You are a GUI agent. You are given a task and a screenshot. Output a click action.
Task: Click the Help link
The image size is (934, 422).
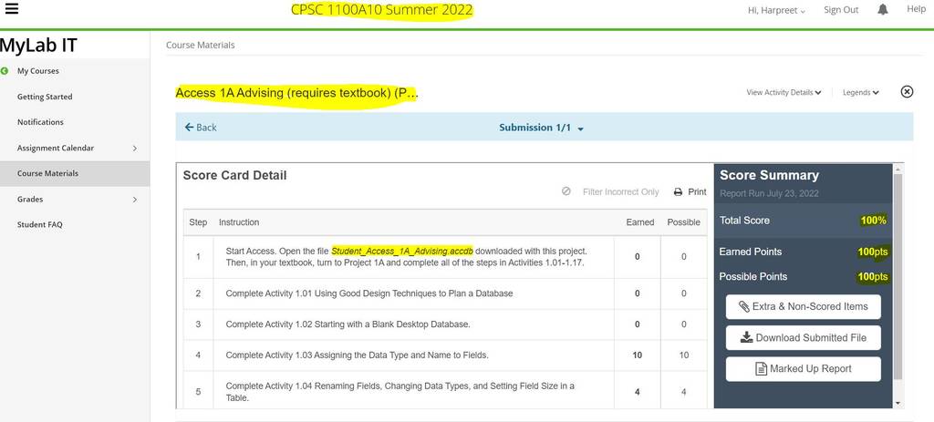(916, 9)
